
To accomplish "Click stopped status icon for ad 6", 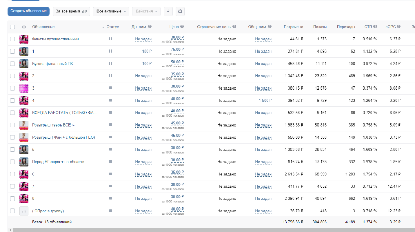I will (111, 174).
